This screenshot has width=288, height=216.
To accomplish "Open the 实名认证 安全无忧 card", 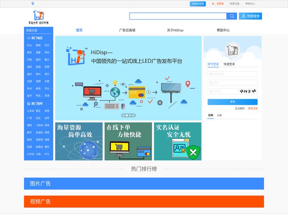I will 178,142.
